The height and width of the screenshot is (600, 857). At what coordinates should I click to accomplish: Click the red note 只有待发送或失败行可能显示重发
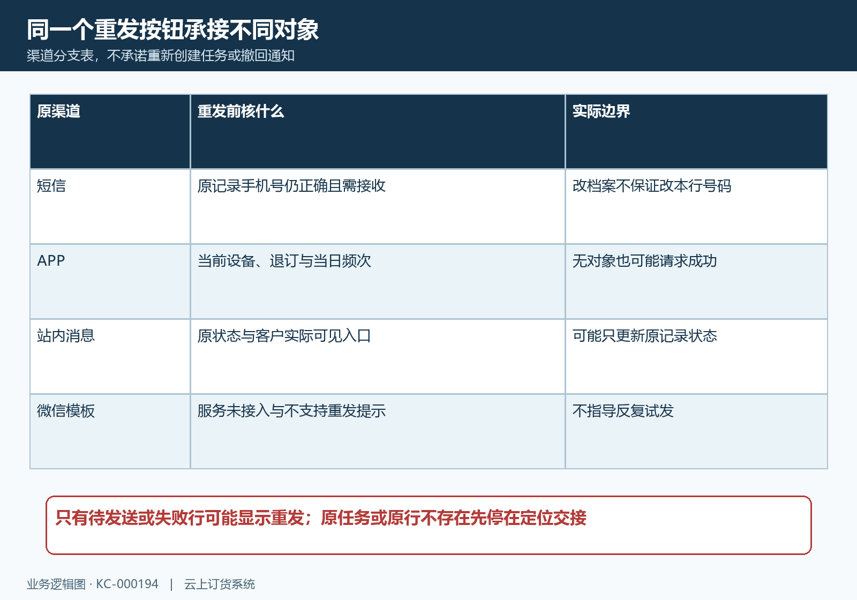click(428, 525)
